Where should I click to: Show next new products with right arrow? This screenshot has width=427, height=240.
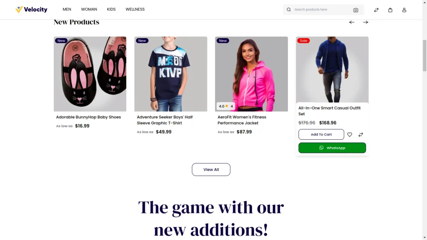tap(365, 22)
